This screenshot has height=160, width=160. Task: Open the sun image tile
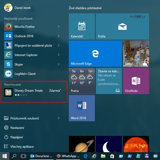pos(136,144)
